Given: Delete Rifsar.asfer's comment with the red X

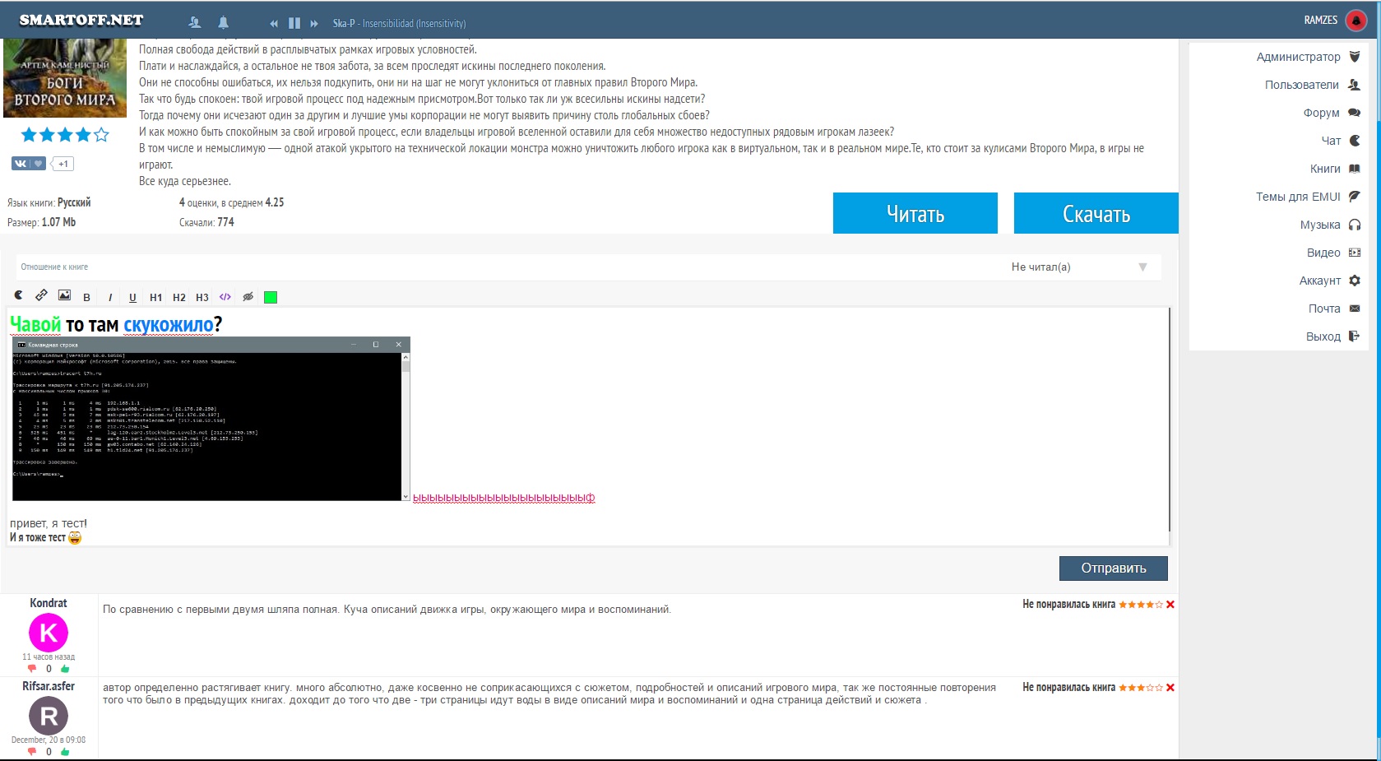Looking at the screenshot, I should pyautogui.click(x=1170, y=688).
